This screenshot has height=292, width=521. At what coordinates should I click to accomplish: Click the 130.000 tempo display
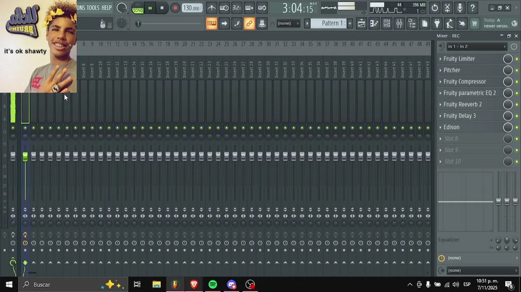click(x=191, y=8)
